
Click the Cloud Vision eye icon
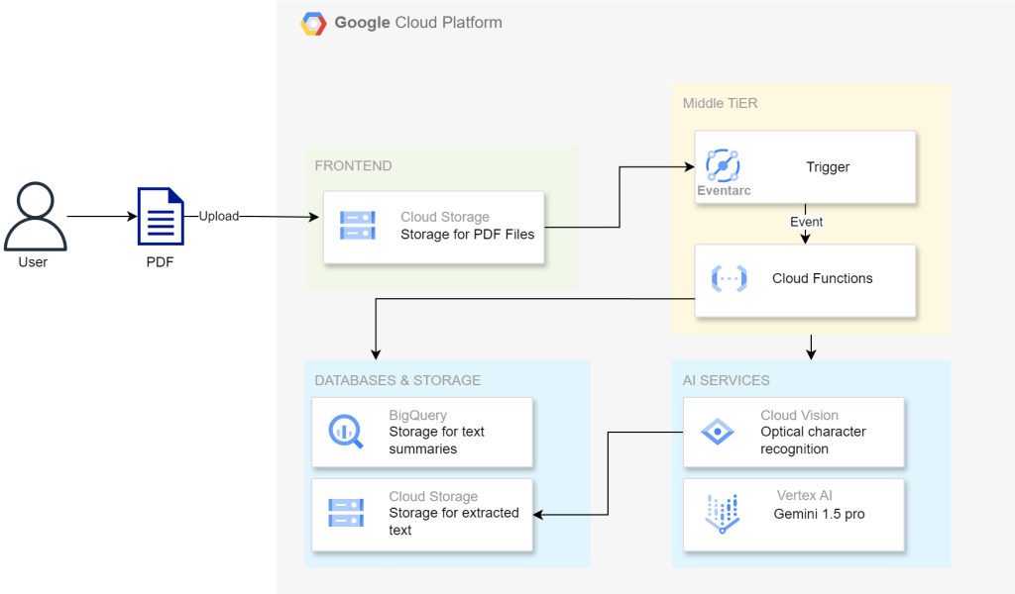pyautogui.click(x=718, y=432)
